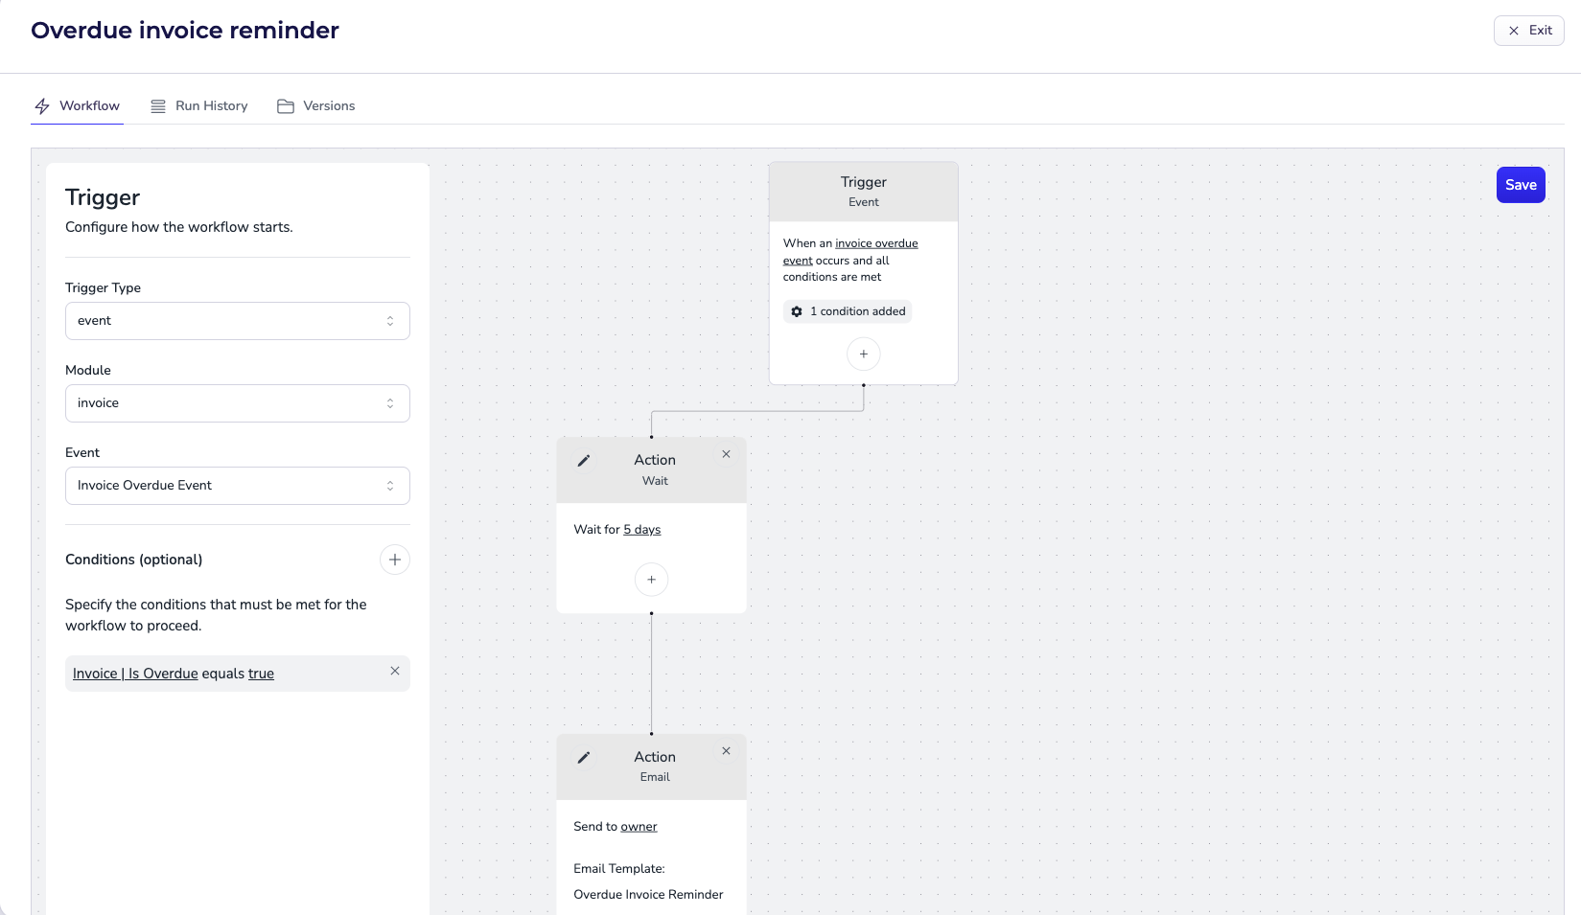Add a new condition with plus icon
The width and height of the screenshot is (1581, 915).
(x=394, y=560)
